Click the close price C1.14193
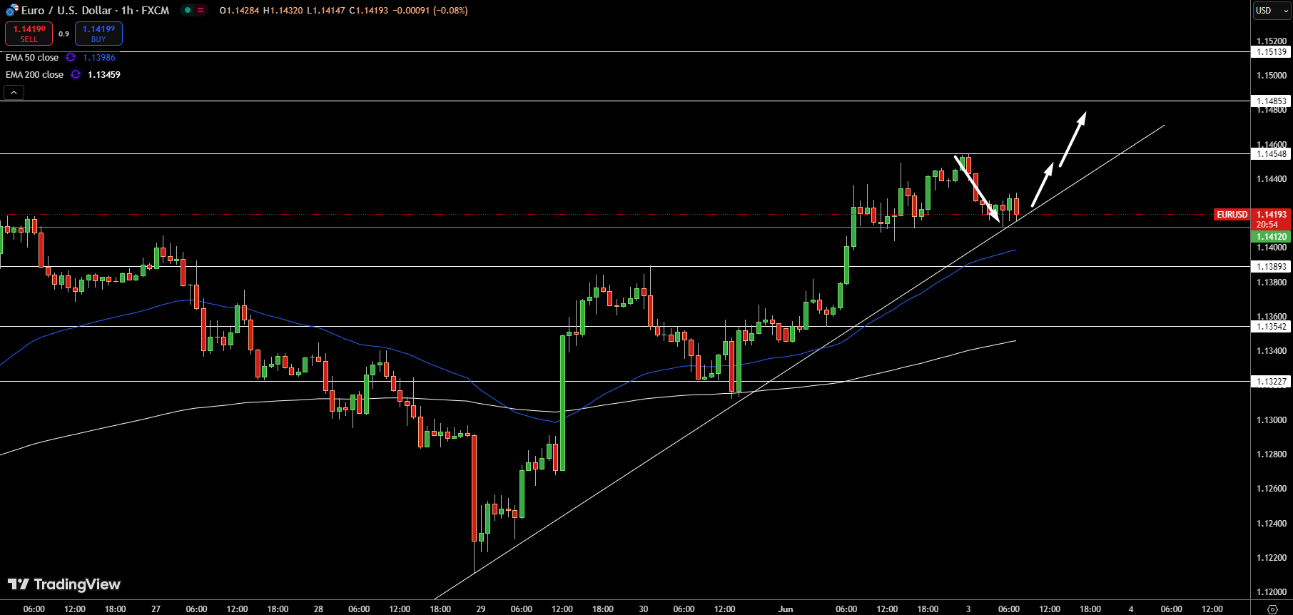Screen dimensions: 1293x615 tap(368, 10)
